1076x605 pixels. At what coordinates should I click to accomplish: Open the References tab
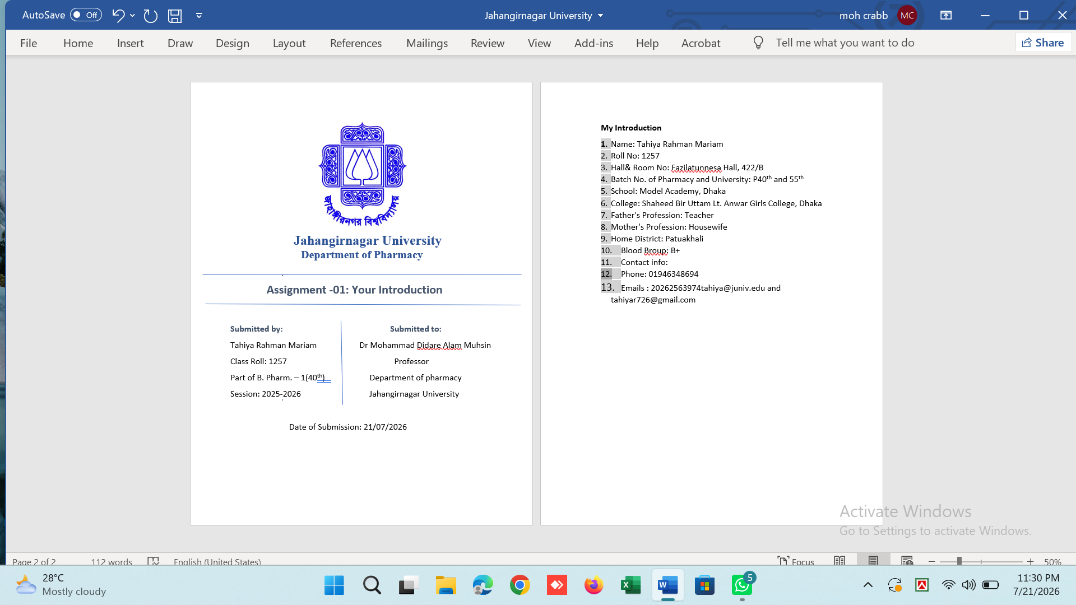(356, 43)
